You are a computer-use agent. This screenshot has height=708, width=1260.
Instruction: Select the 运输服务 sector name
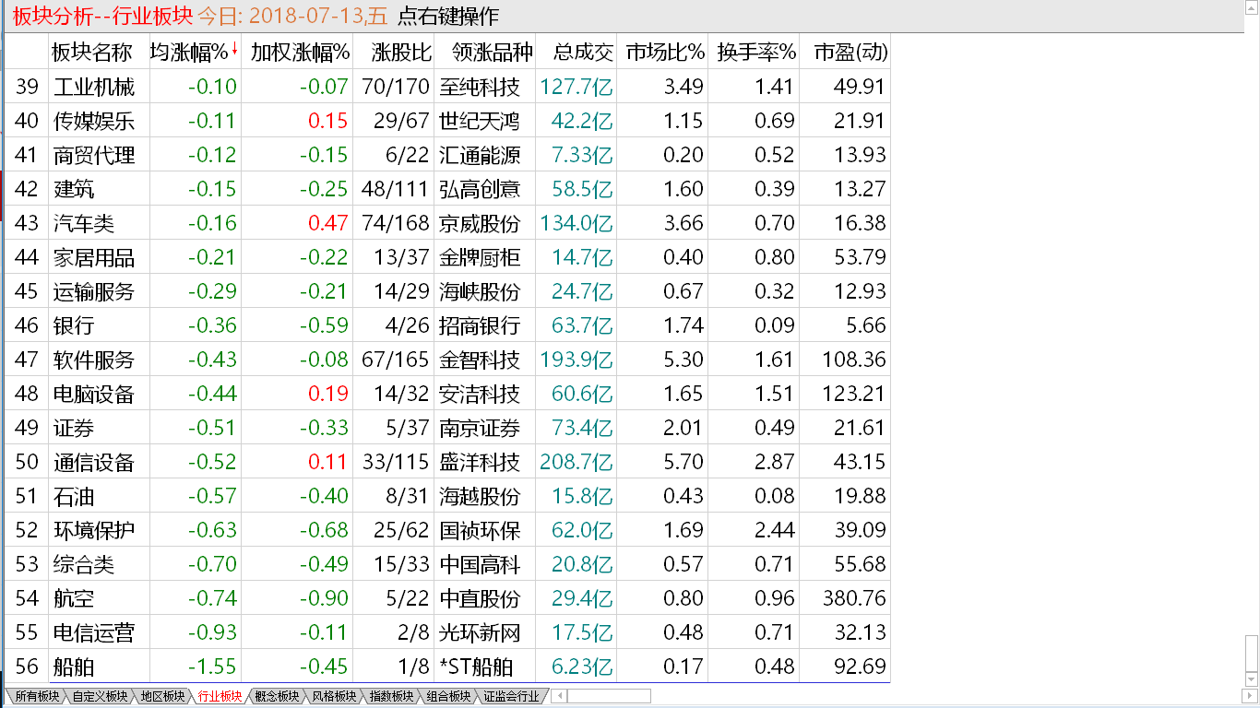(x=94, y=291)
